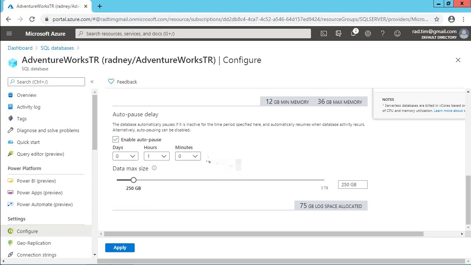Image resolution: width=471 pixels, height=265 pixels.
Task: Click the browser address bar URL
Action: pyautogui.click(x=240, y=19)
